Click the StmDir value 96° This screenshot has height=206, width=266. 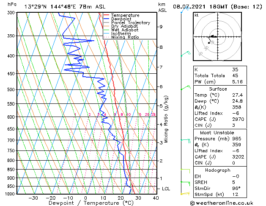(x=236, y=188)
